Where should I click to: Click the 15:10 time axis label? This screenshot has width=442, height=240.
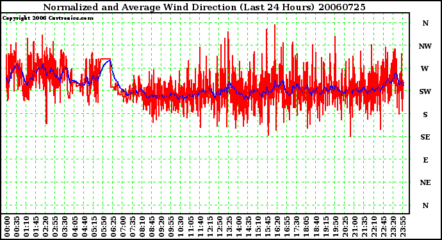[258, 227]
